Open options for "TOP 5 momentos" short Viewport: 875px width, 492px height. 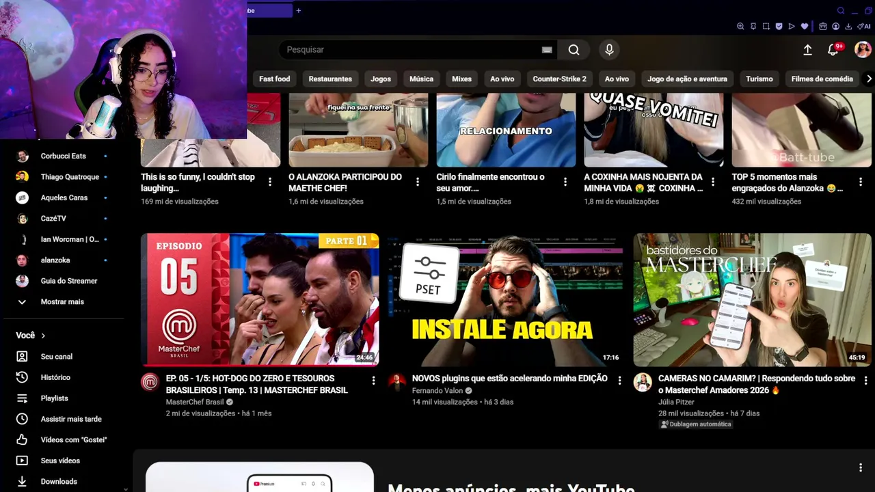click(x=861, y=182)
